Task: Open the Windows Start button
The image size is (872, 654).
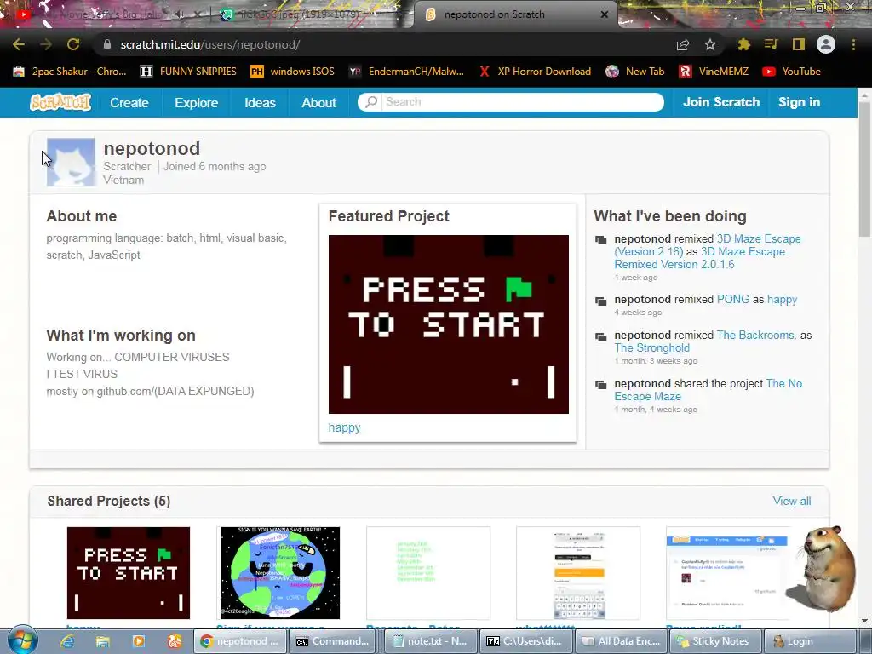Action: (23, 640)
